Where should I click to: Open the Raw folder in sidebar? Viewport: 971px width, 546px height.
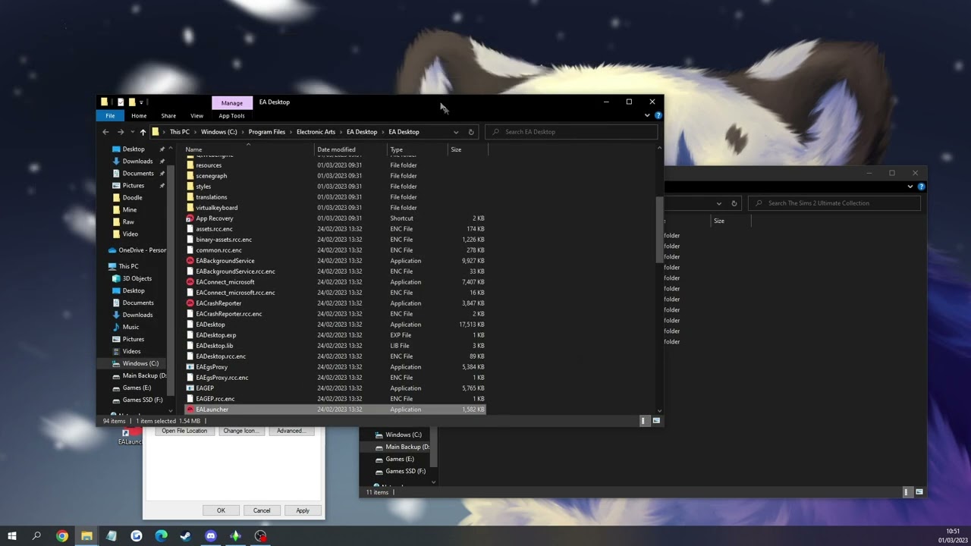[128, 222]
